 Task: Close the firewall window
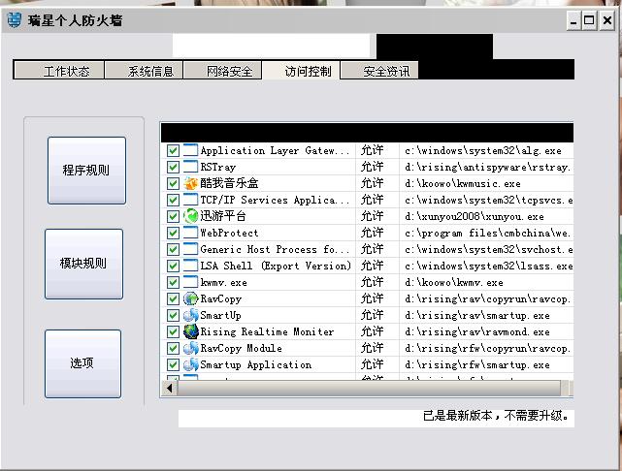pos(607,20)
